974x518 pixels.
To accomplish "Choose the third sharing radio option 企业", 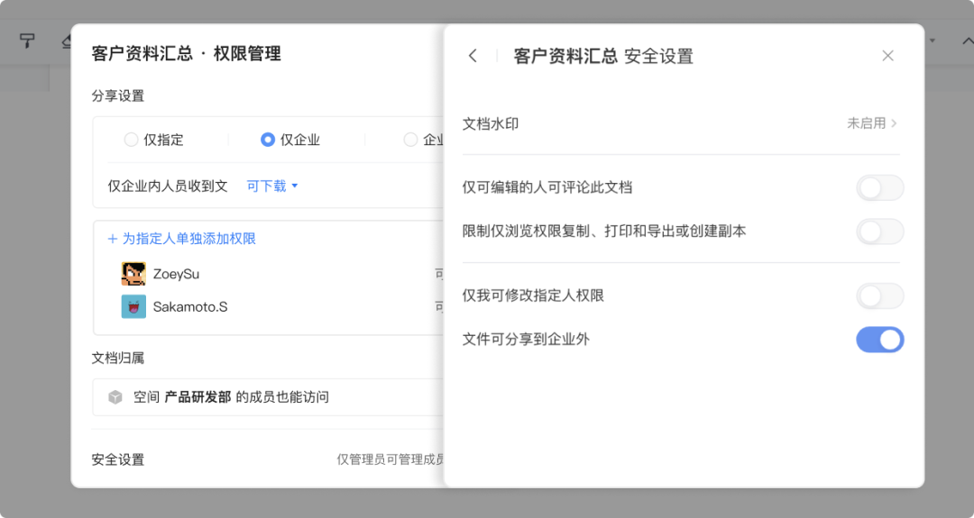I will click(411, 140).
